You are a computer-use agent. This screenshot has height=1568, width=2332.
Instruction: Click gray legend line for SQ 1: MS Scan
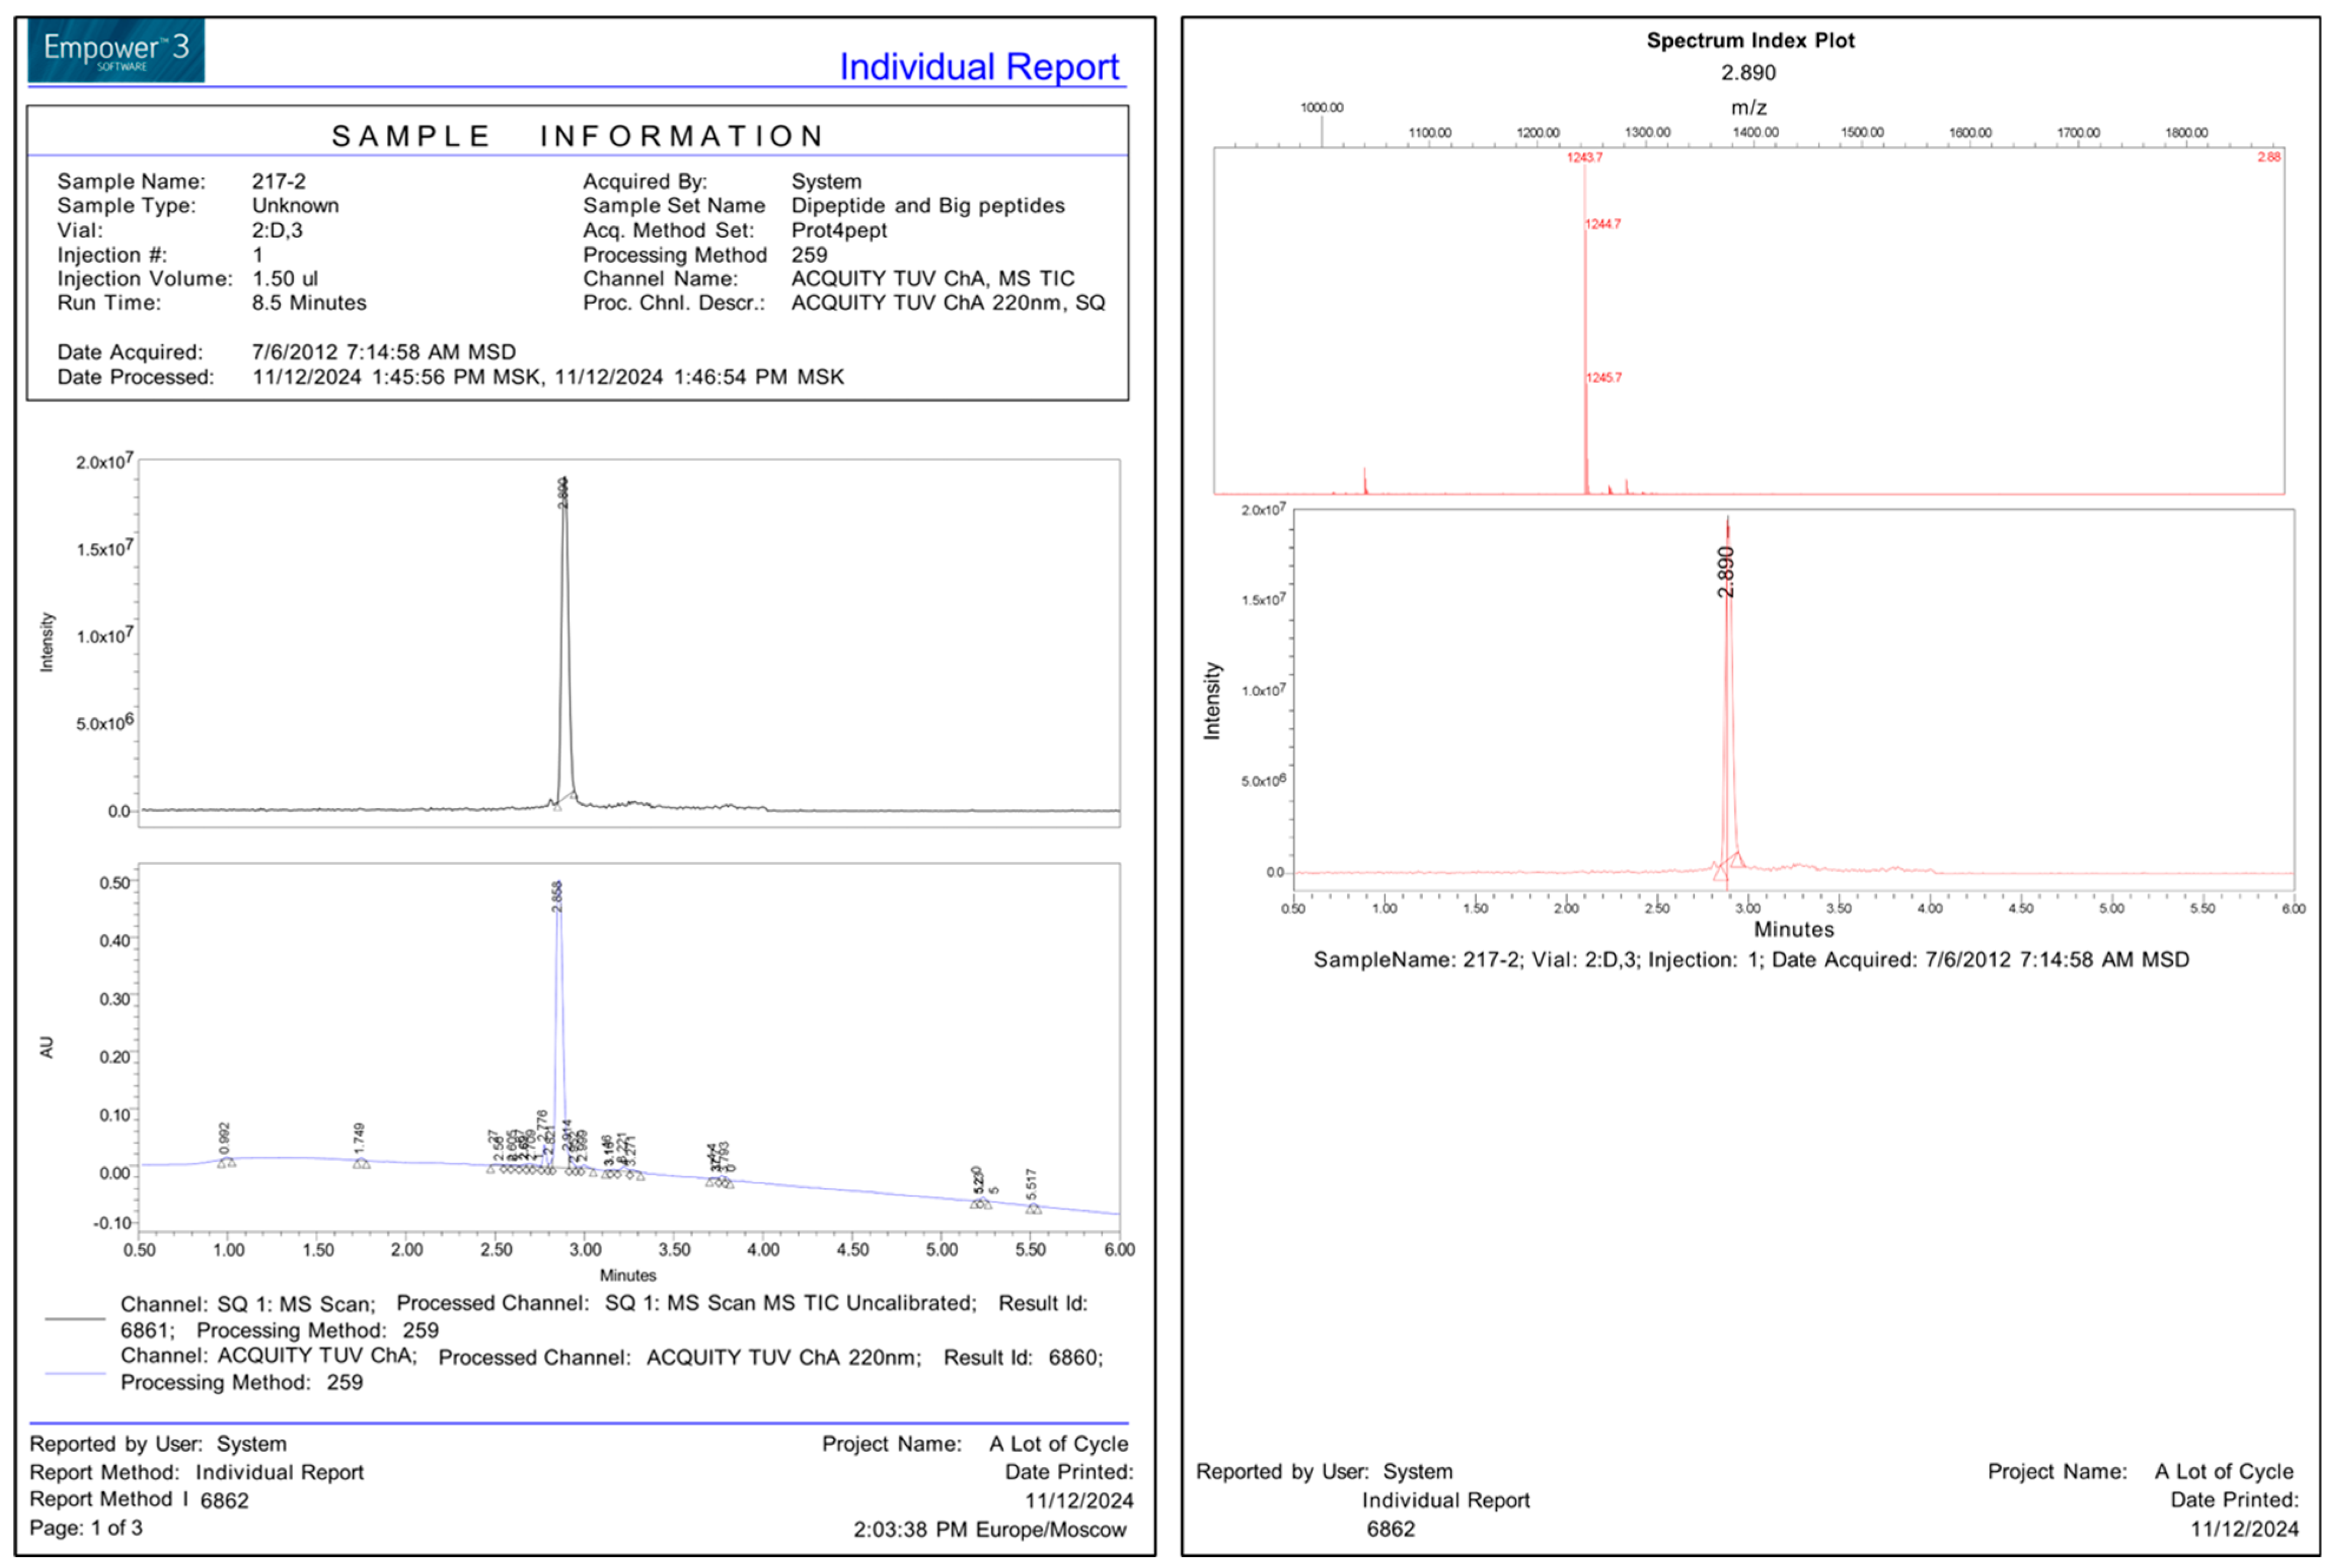pos(75,1319)
